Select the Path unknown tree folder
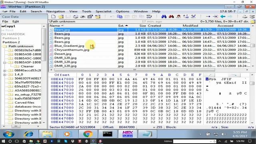256x144 pixels. coord(21,46)
